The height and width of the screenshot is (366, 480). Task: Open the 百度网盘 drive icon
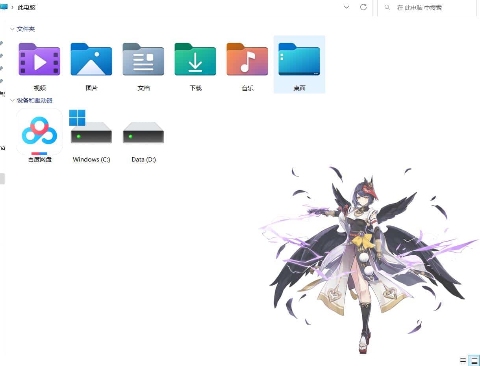click(39, 132)
